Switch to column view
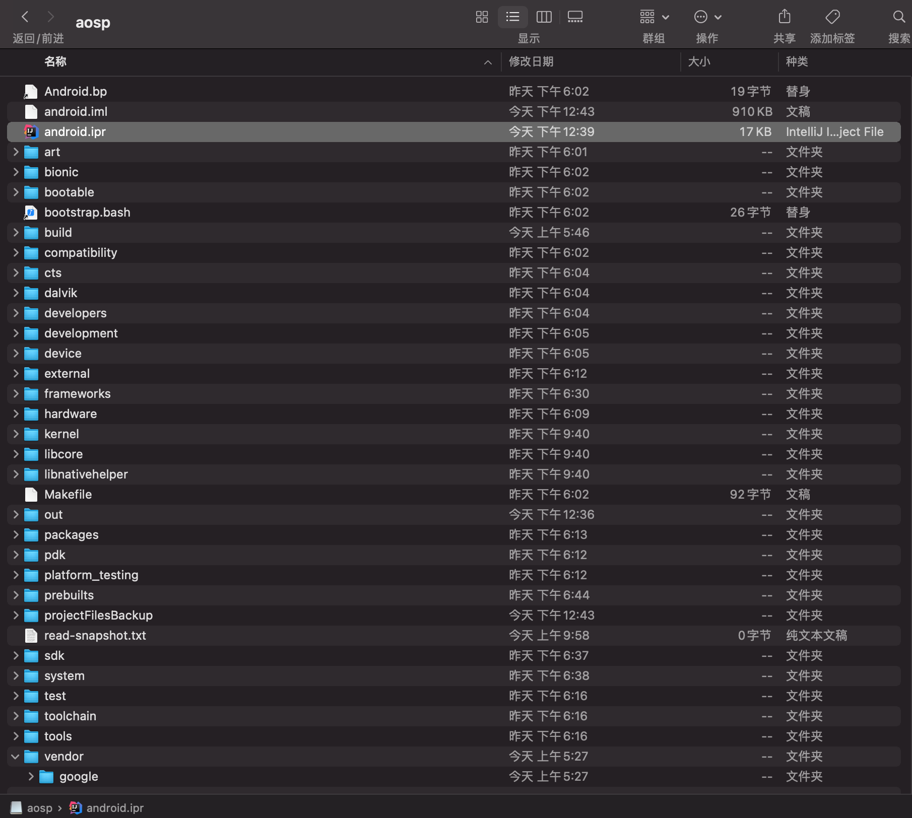The height and width of the screenshot is (818, 912). 544,17
